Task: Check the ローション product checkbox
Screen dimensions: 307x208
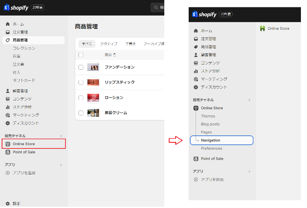Action: pos(81,97)
